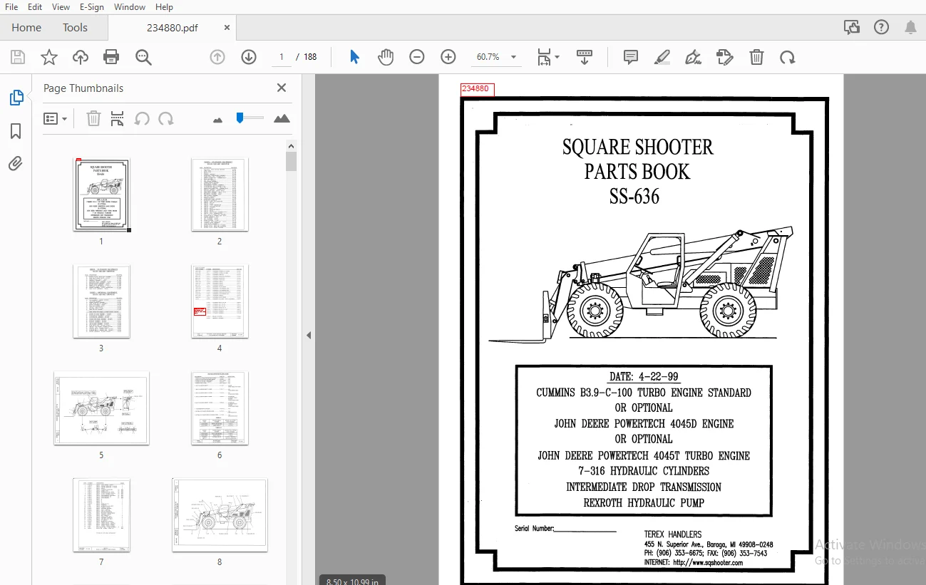The image size is (926, 585).
Task: Switch to the Home tab
Action: pos(26,28)
